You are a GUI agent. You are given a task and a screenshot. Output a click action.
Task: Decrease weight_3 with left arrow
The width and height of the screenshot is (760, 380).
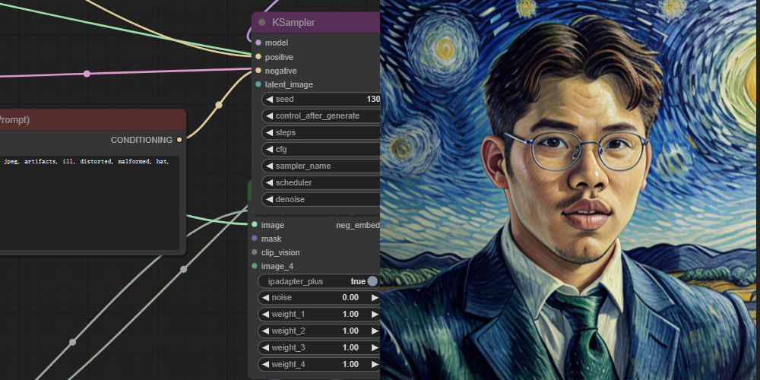pyautogui.click(x=265, y=347)
